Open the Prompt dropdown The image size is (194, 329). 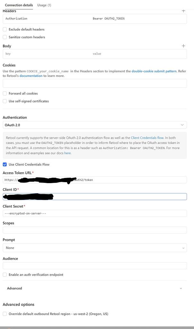click(x=95, y=248)
